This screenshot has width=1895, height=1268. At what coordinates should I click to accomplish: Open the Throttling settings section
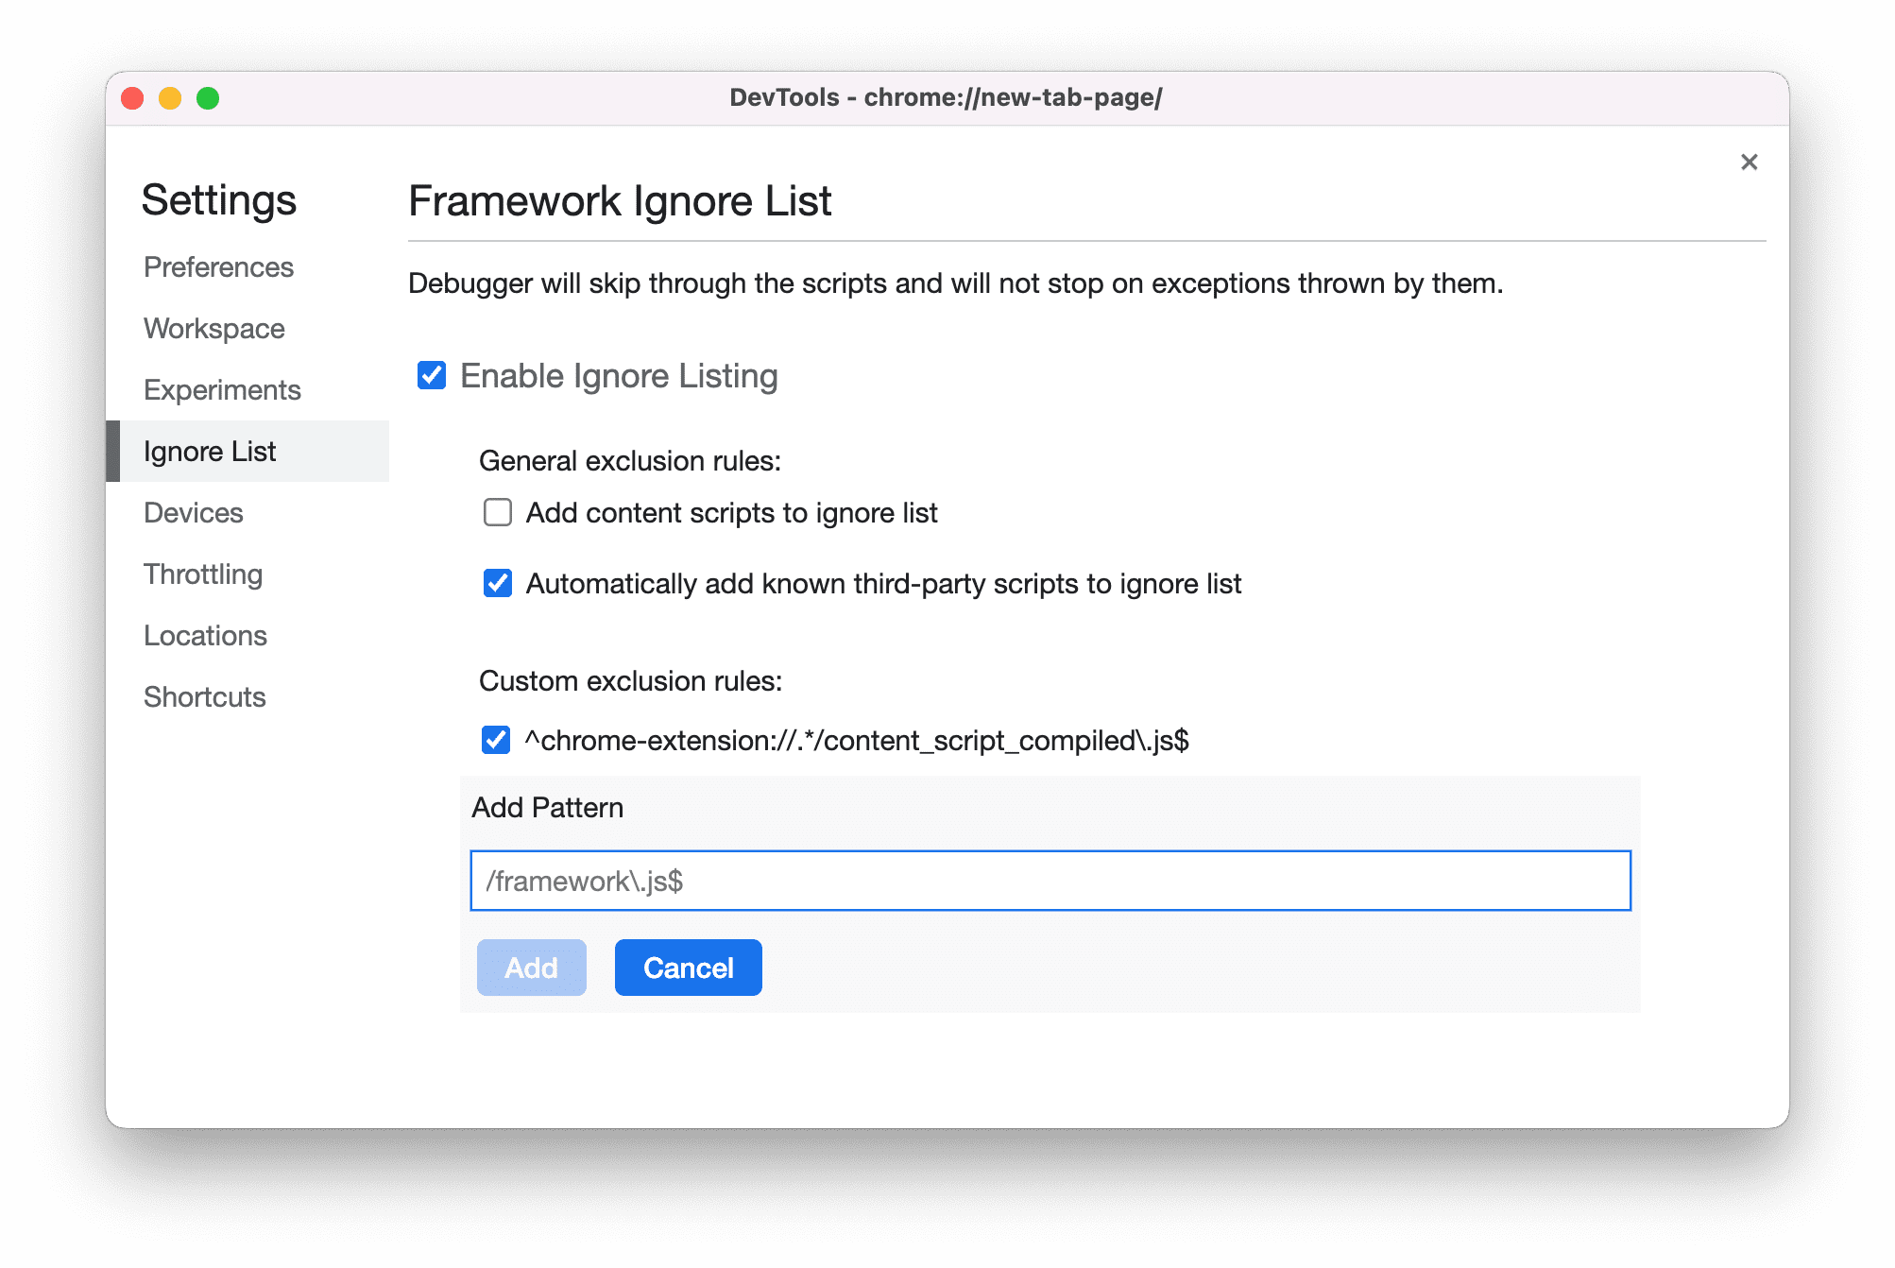(x=205, y=574)
